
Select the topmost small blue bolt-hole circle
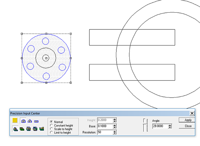[x=45, y=41]
